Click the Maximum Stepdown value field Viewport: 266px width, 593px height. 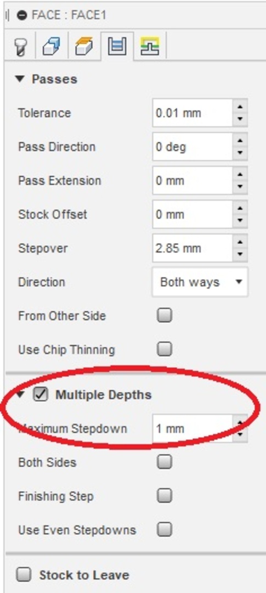click(x=193, y=428)
